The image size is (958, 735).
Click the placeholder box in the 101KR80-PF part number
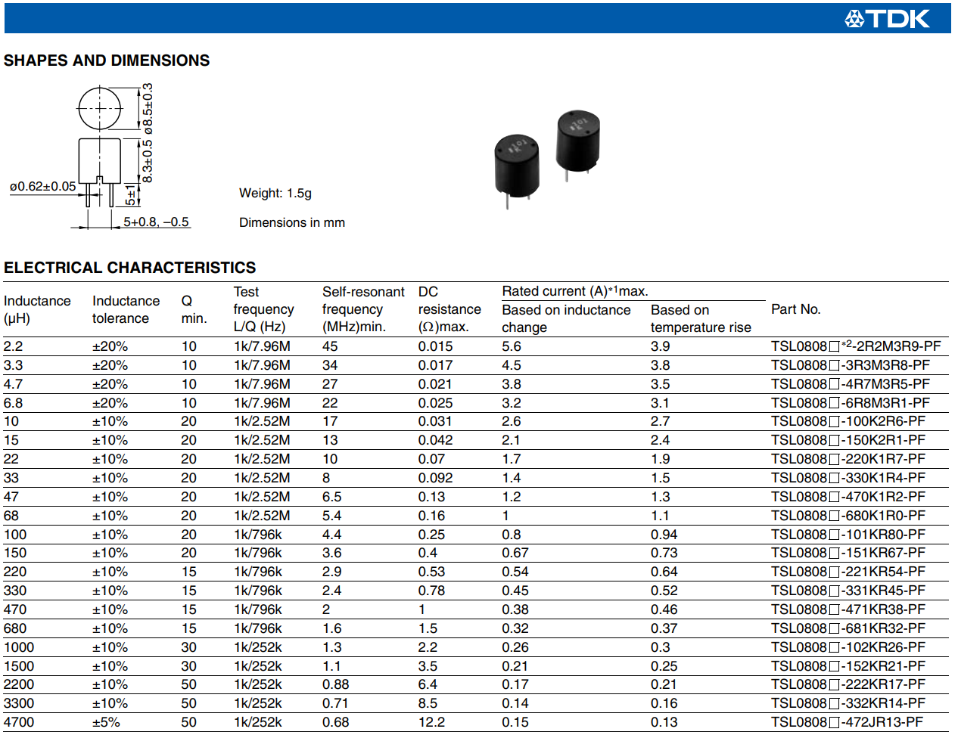[x=834, y=535]
